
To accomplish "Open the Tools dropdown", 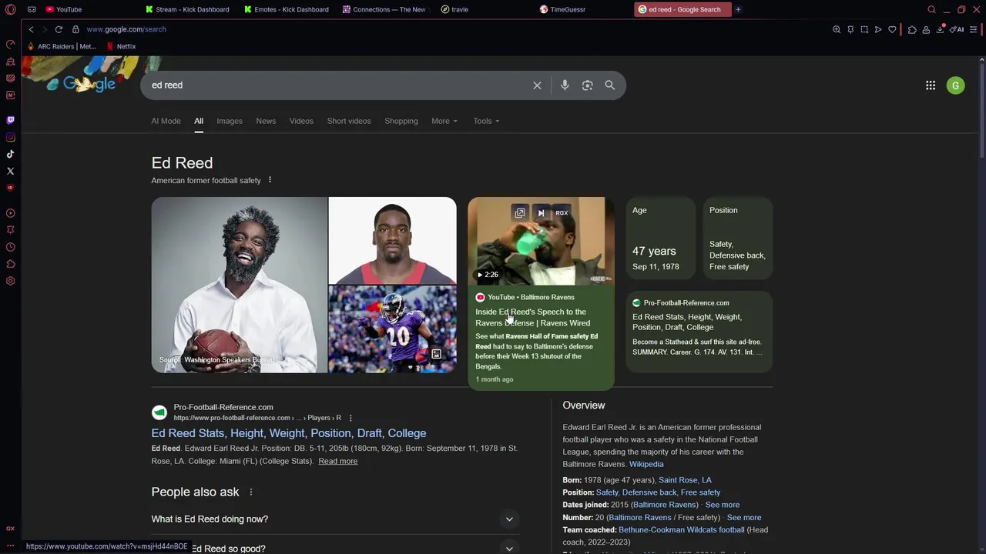I will [486, 121].
